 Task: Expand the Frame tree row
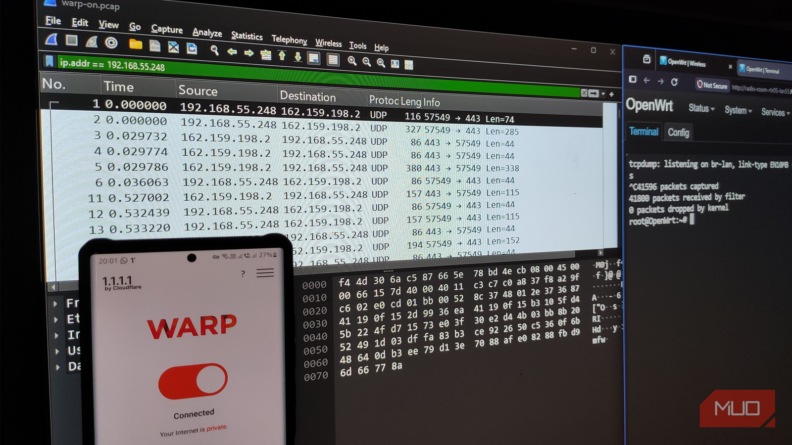(x=56, y=303)
